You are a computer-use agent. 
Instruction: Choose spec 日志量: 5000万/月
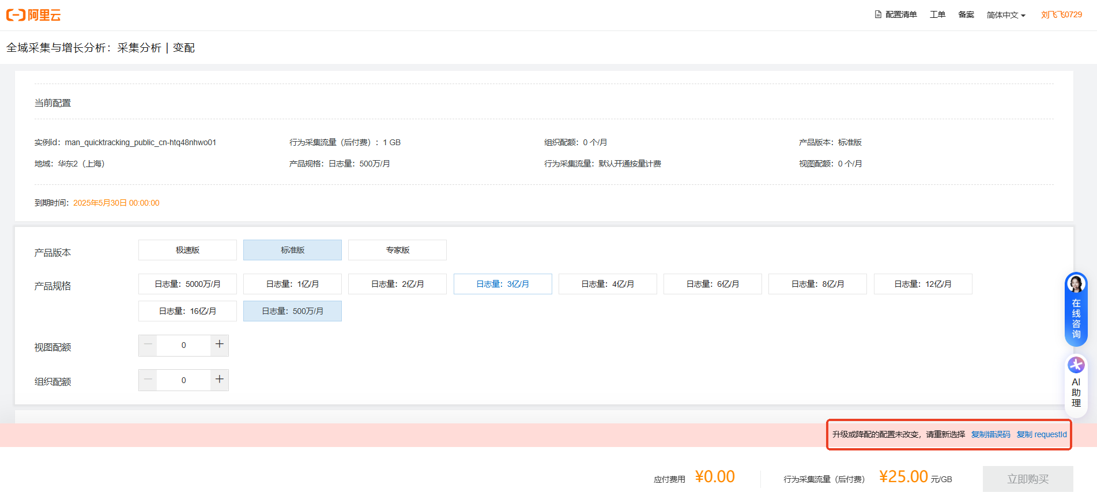(187, 284)
